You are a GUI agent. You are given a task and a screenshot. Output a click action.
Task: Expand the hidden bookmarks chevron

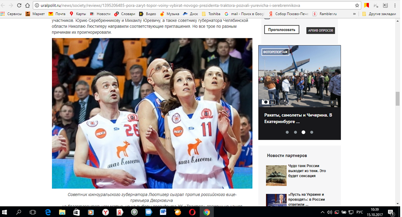click(x=354, y=14)
